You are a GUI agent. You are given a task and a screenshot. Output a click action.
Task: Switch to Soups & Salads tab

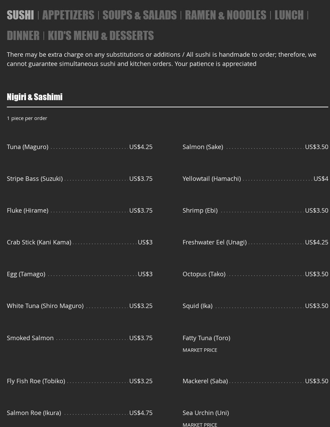coord(140,15)
